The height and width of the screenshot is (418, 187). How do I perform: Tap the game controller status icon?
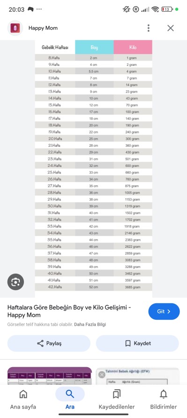(30, 9)
